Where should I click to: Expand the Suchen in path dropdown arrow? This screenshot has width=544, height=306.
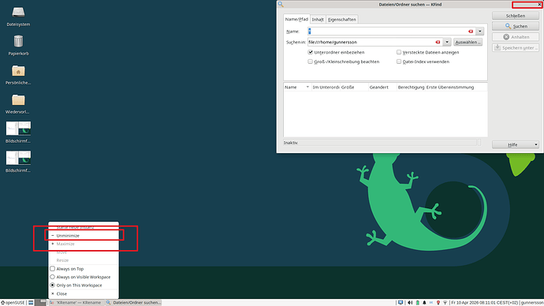tap(447, 42)
